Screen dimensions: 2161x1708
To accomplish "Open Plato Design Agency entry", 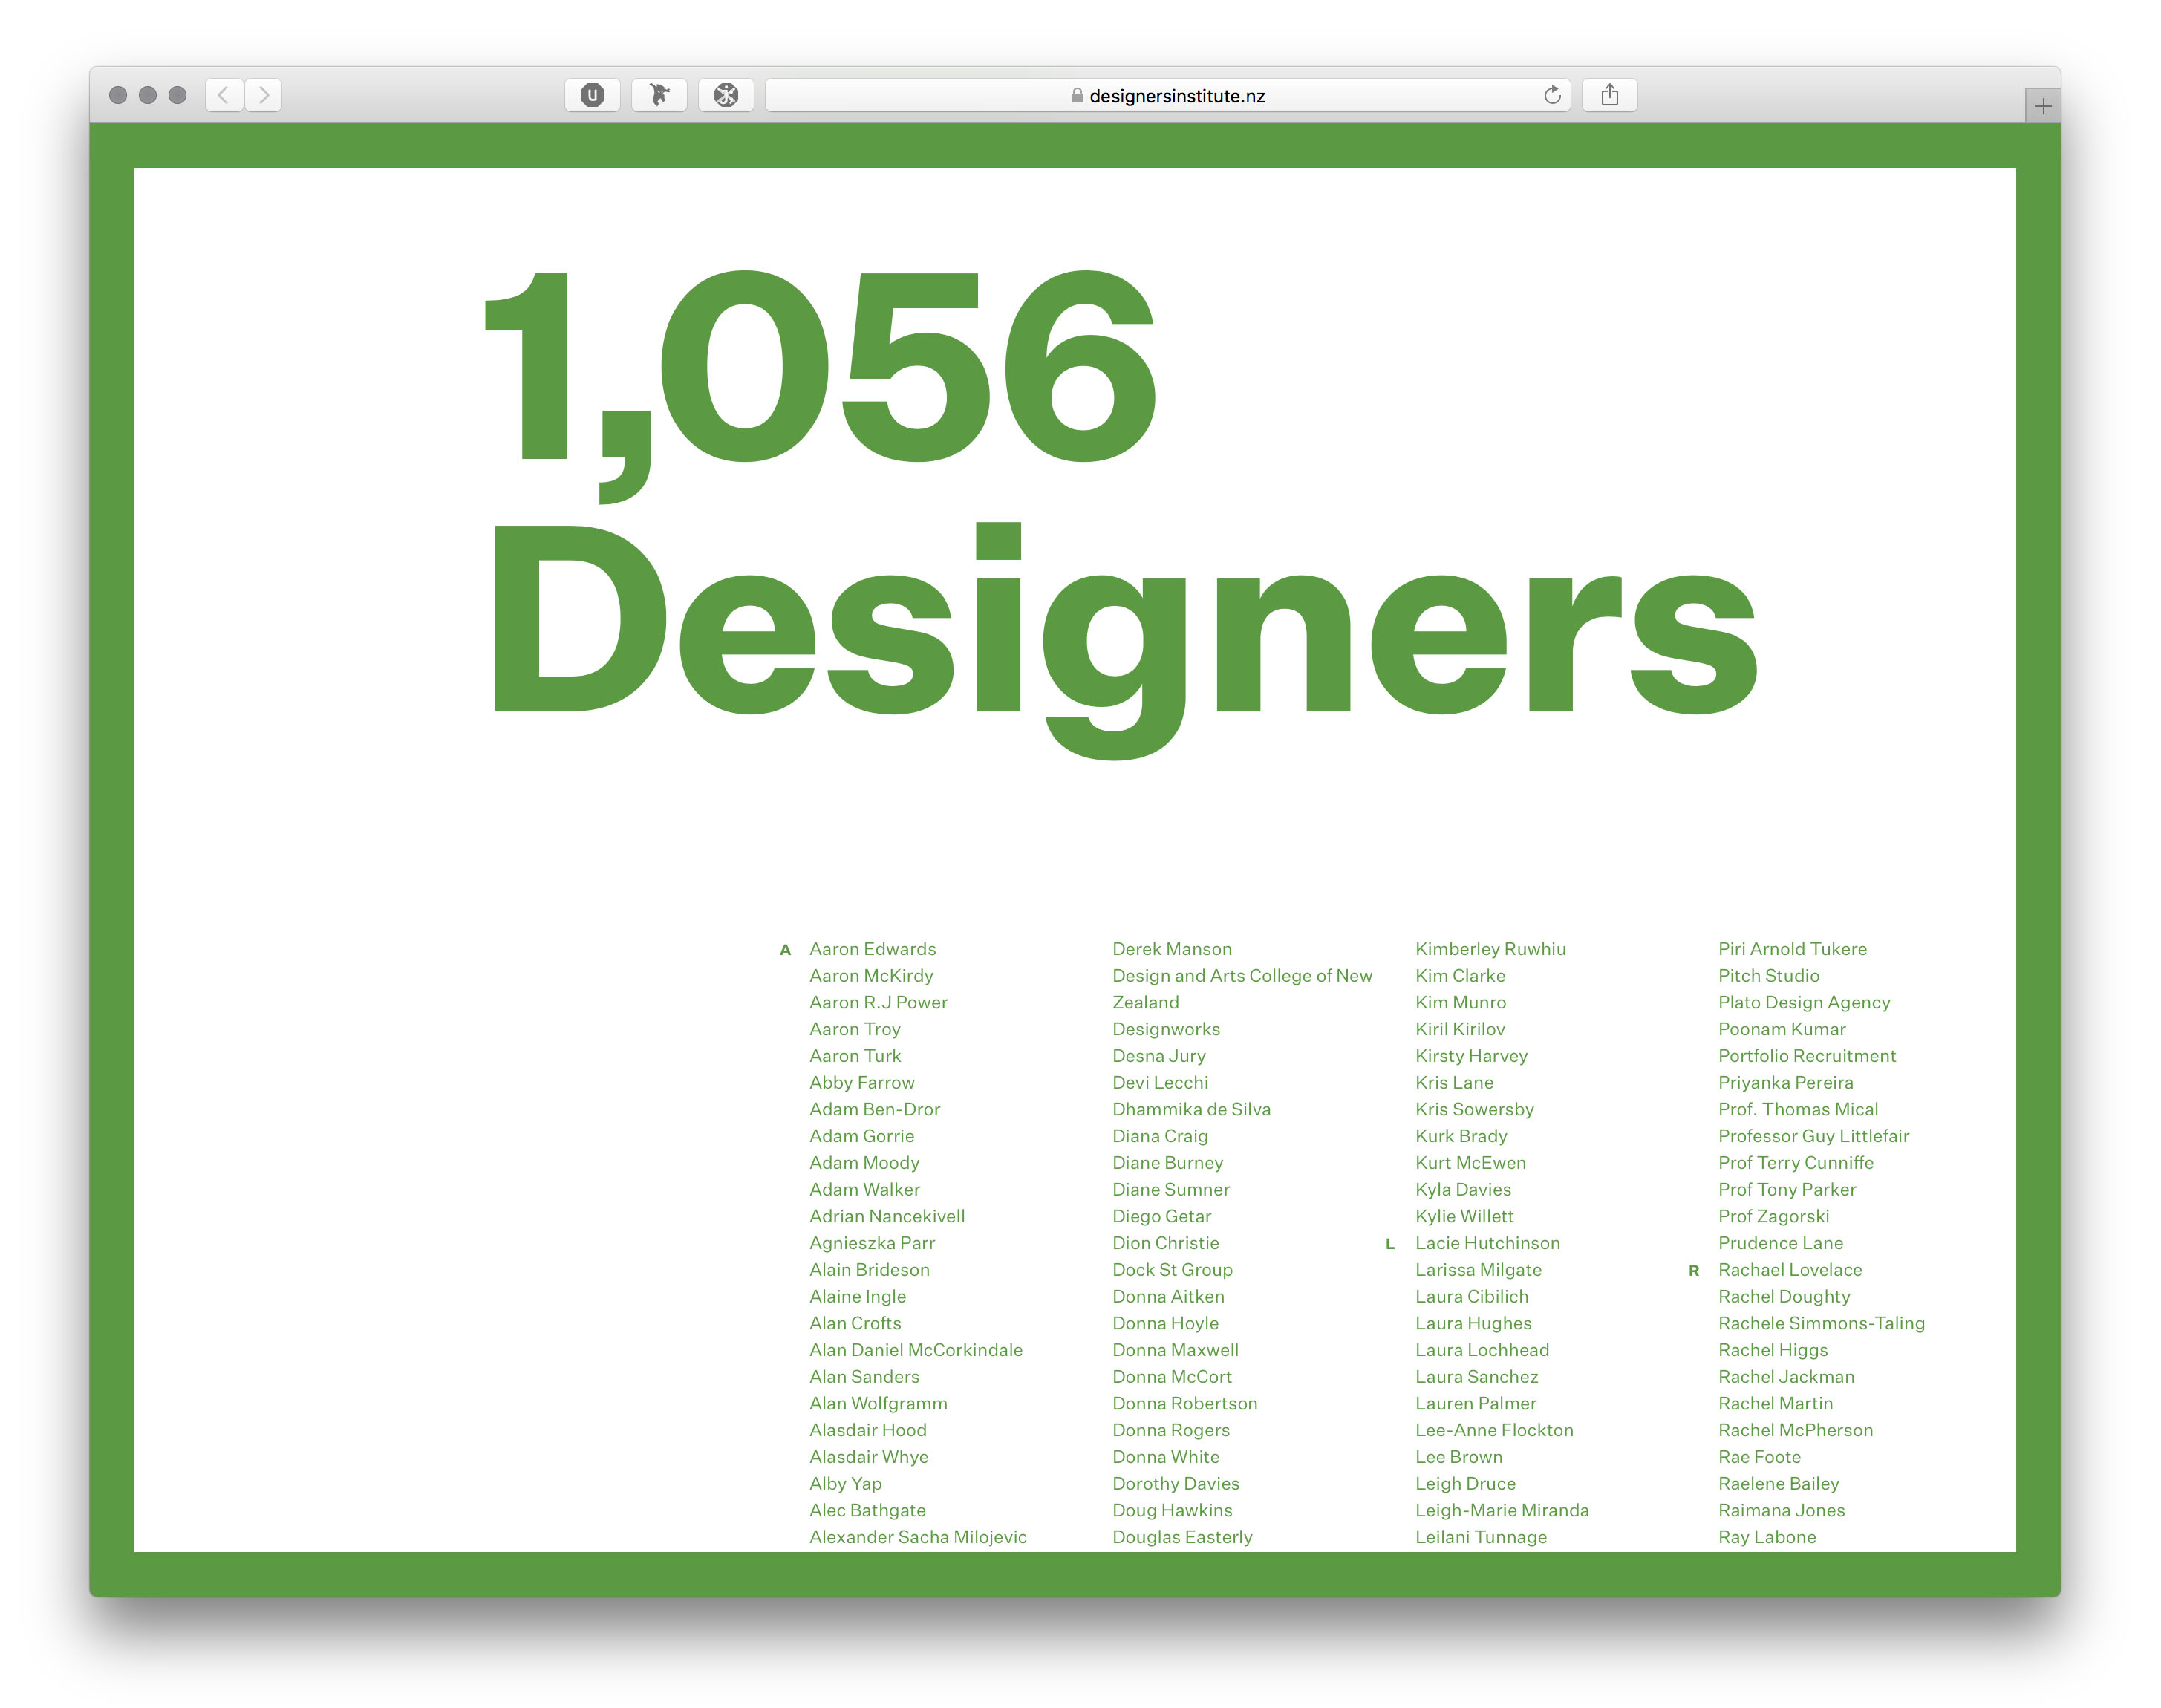I will (1803, 1002).
